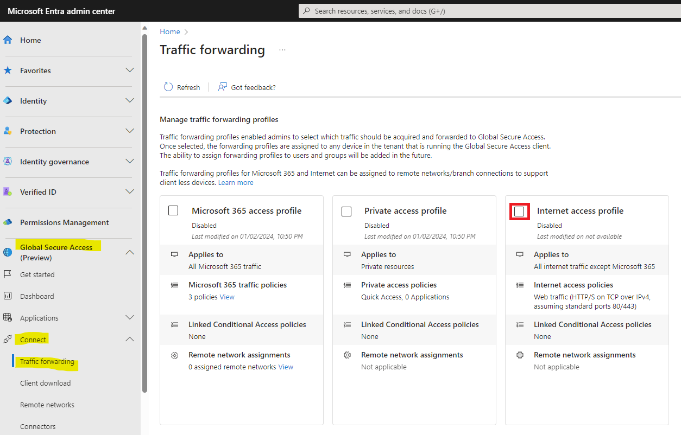681x435 pixels.
Task: Expand the Applications submenu chevron
Action: [x=130, y=317]
